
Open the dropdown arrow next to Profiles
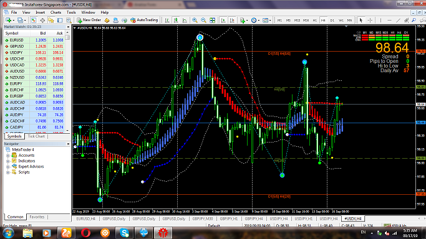click(x=25, y=21)
